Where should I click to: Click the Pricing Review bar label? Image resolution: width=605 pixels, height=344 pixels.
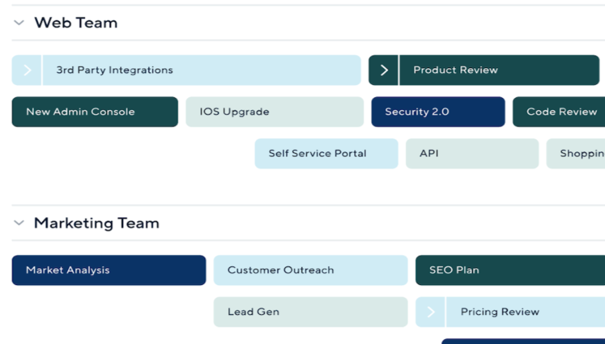[x=500, y=312]
